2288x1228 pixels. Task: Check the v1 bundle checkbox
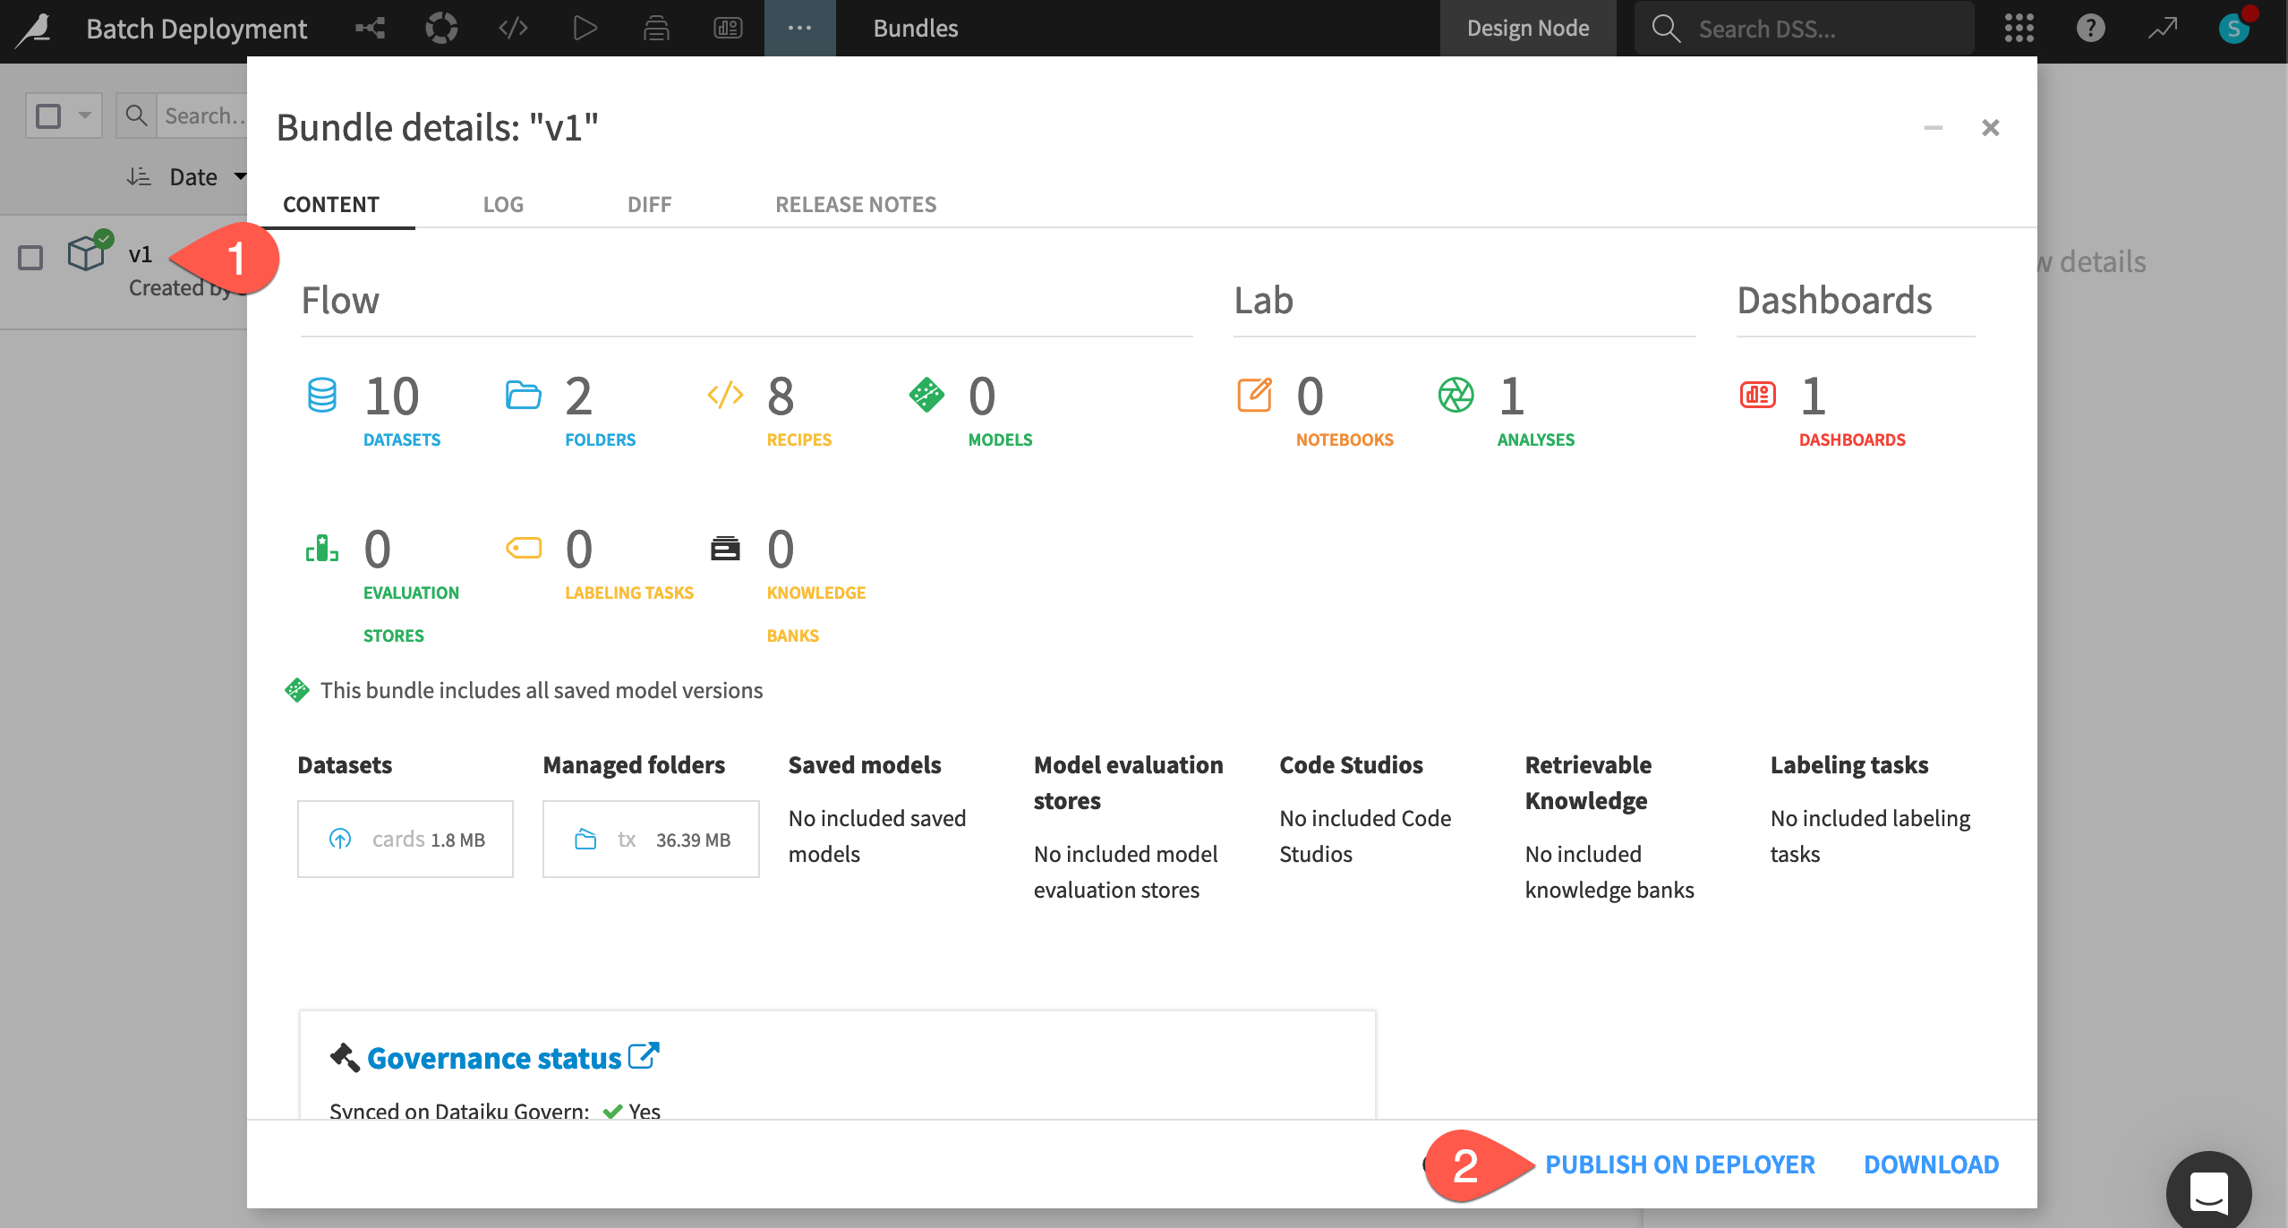click(31, 258)
